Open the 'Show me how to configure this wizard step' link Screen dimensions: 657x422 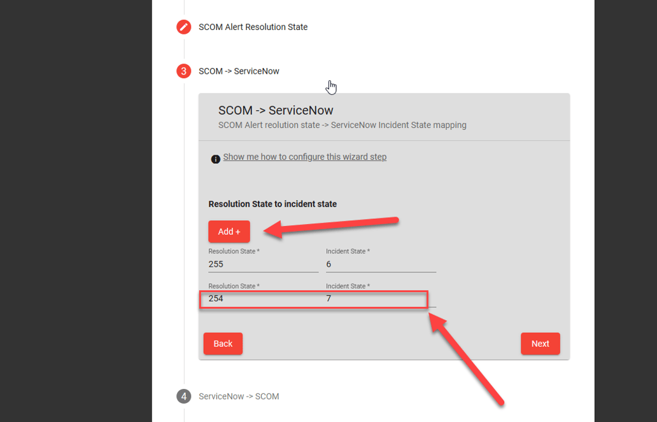point(305,157)
